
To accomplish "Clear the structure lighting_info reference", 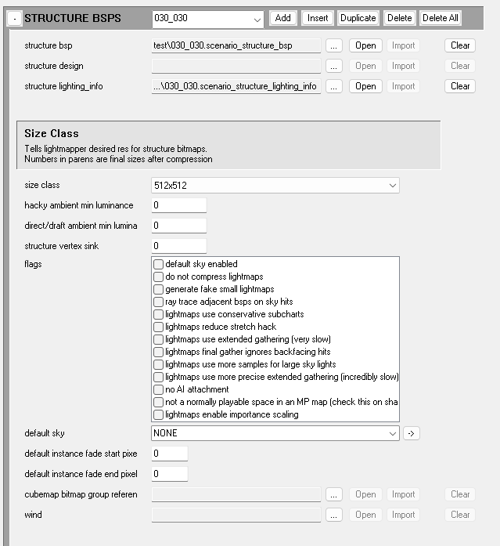I will 460,86.
